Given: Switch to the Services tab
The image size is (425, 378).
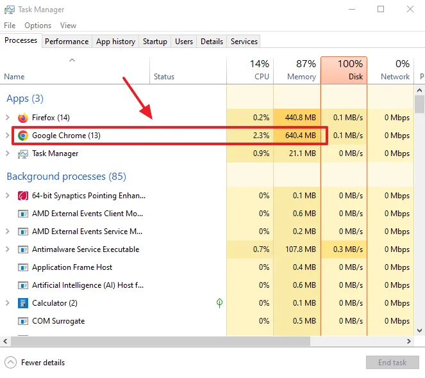Looking at the screenshot, I should (x=244, y=42).
